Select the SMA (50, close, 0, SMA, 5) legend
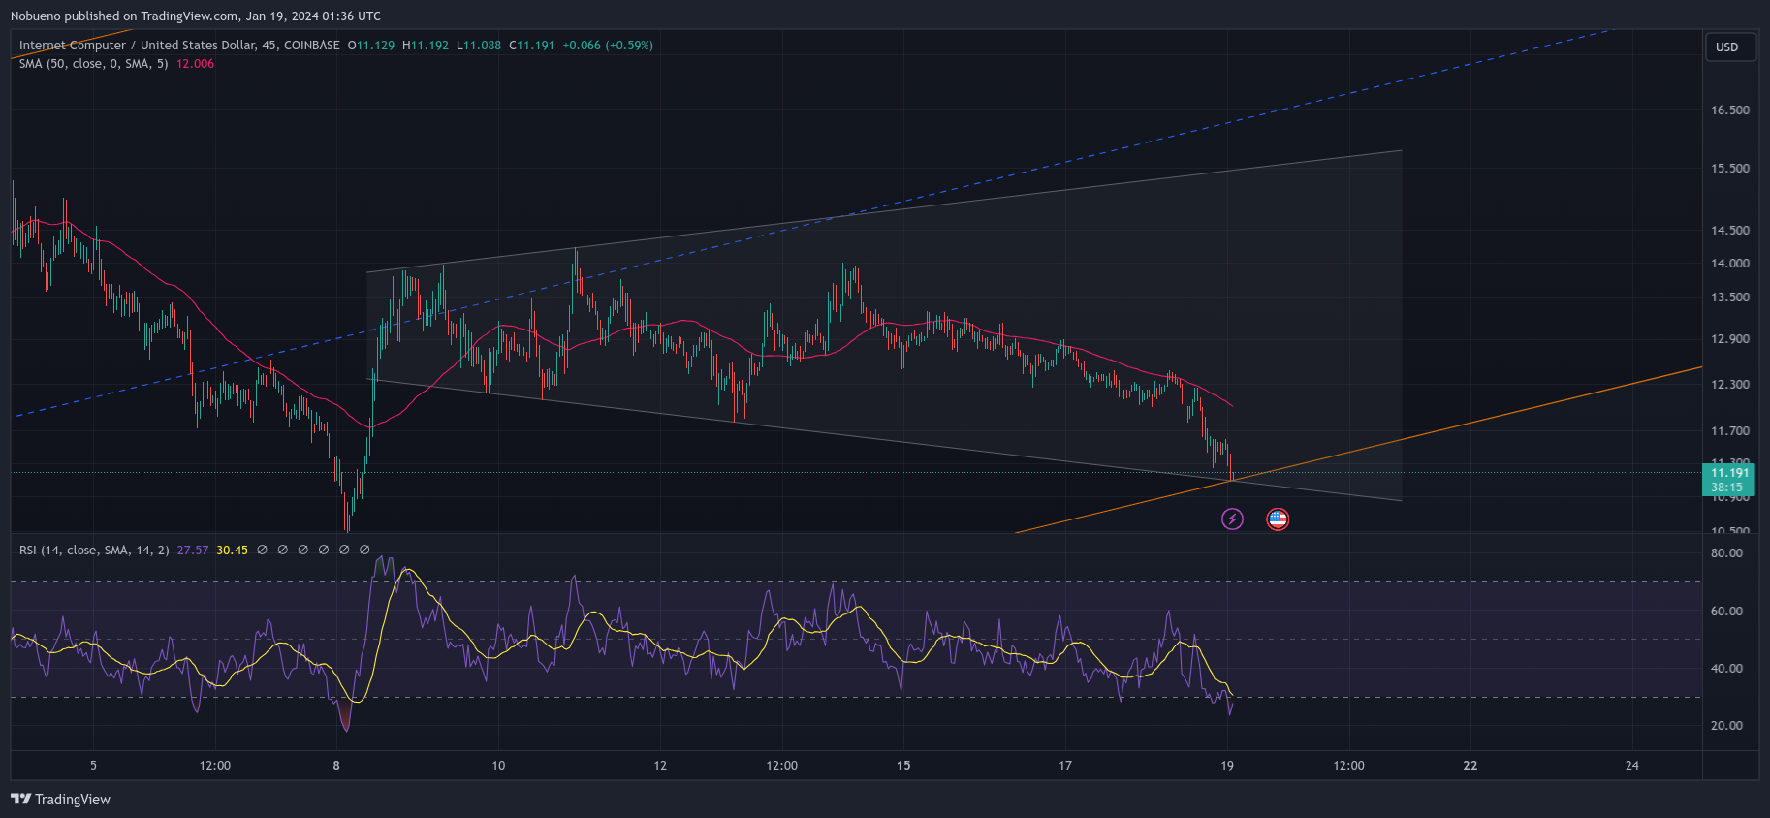1770x818 pixels. tap(93, 63)
